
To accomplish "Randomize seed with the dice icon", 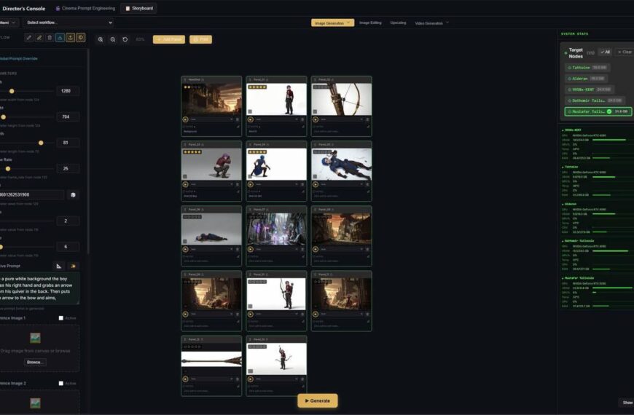I will tap(72, 194).
